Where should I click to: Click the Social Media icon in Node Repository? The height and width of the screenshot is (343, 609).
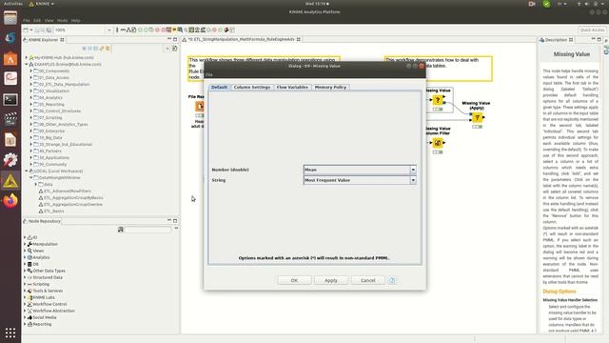[x=29, y=317]
